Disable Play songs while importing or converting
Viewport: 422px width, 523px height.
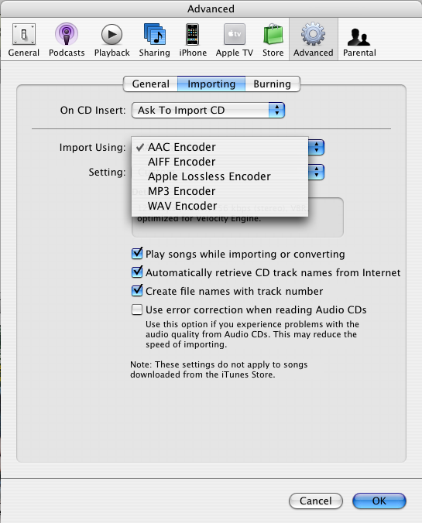137,254
